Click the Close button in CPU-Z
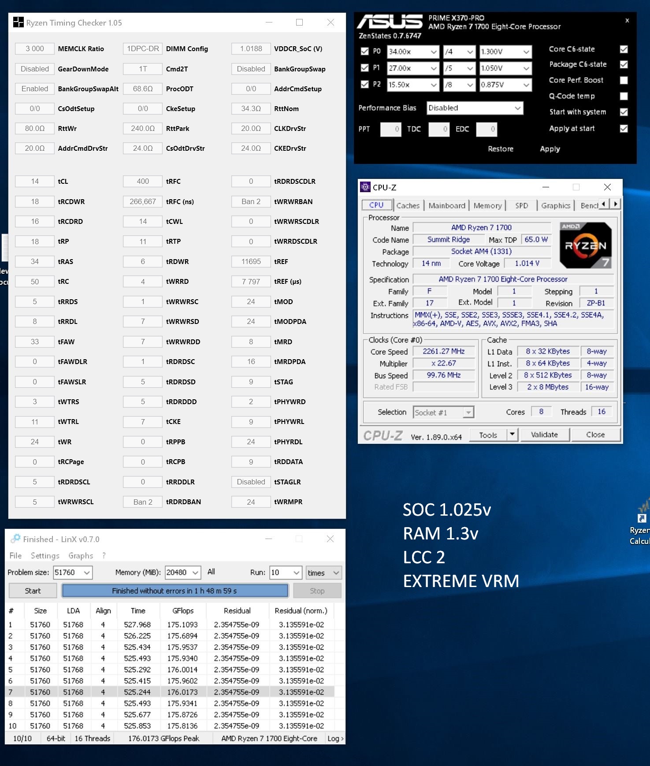 pyautogui.click(x=595, y=435)
